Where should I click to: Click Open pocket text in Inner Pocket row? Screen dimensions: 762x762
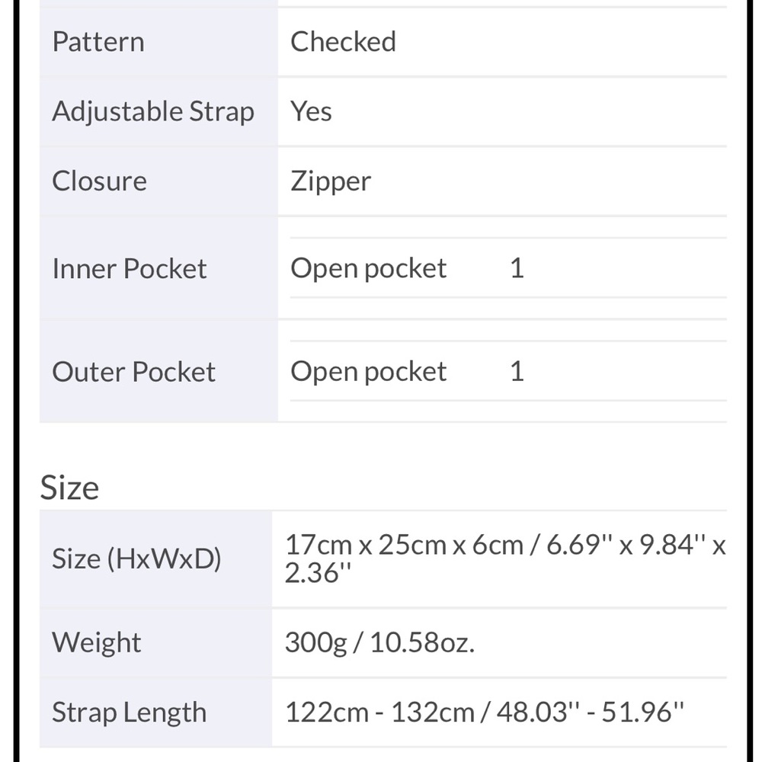coord(368,269)
